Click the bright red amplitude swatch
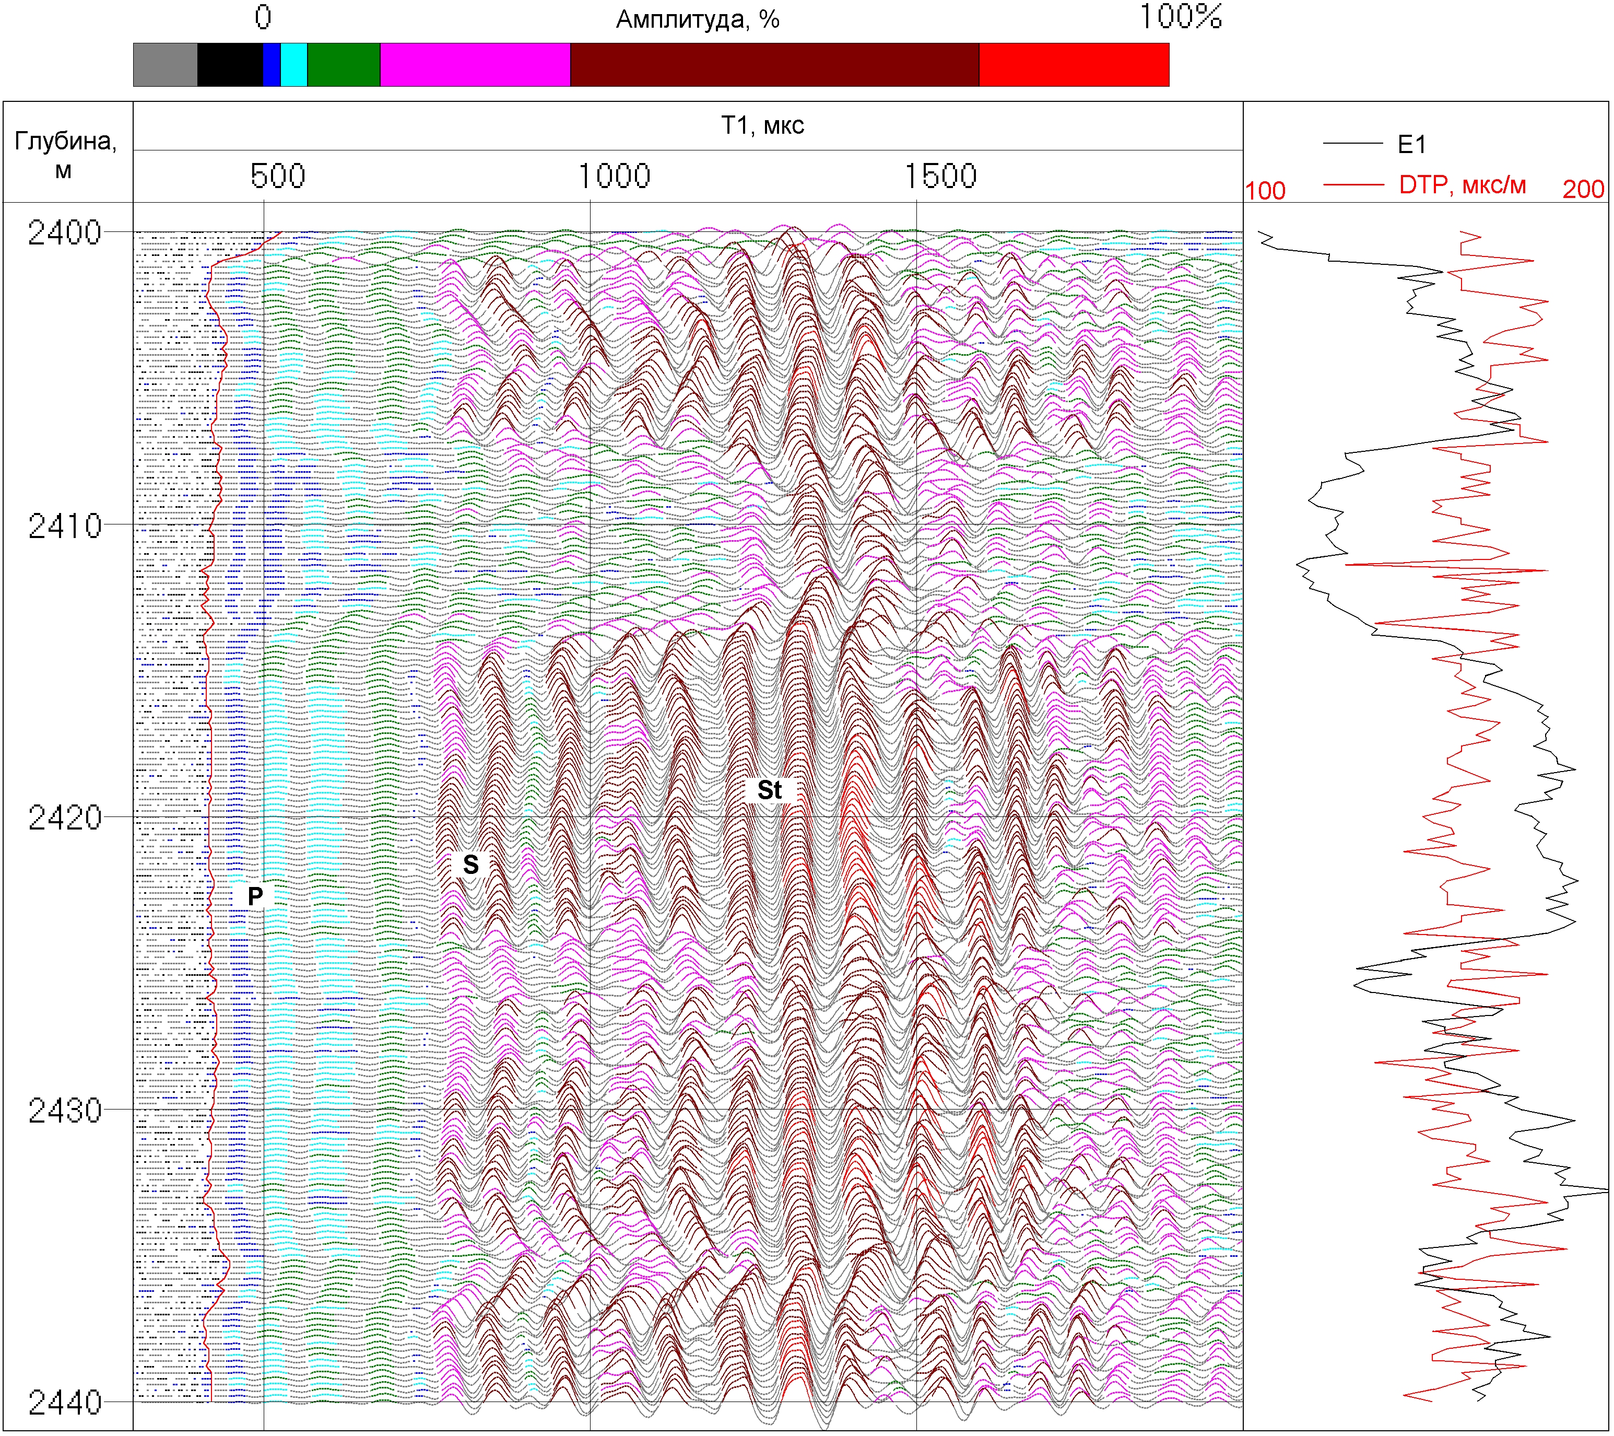Viewport: 1614px width, 1436px height. 1074,65
